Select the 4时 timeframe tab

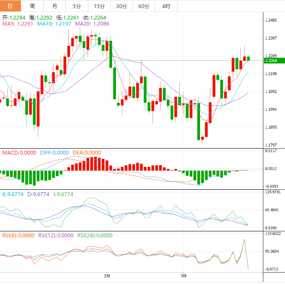pyautogui.click(x=166, y=6)
